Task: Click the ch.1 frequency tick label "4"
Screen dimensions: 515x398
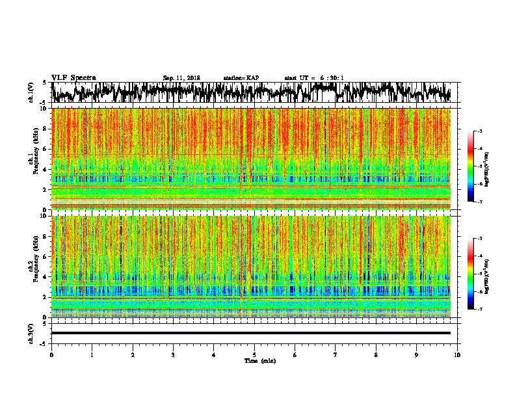Action: 45,170
